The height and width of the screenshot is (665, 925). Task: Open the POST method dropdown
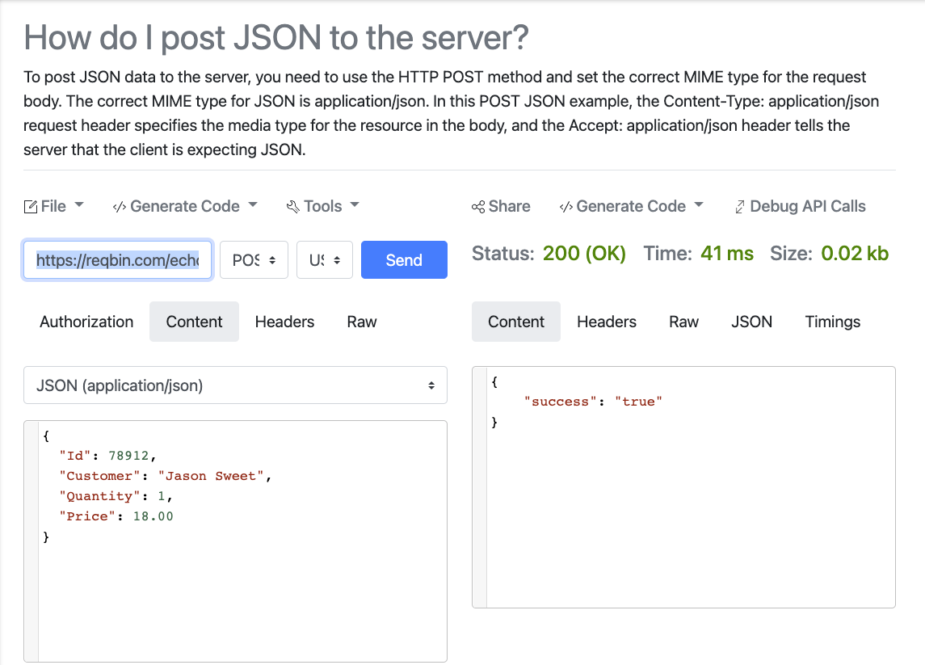(254, 259)
